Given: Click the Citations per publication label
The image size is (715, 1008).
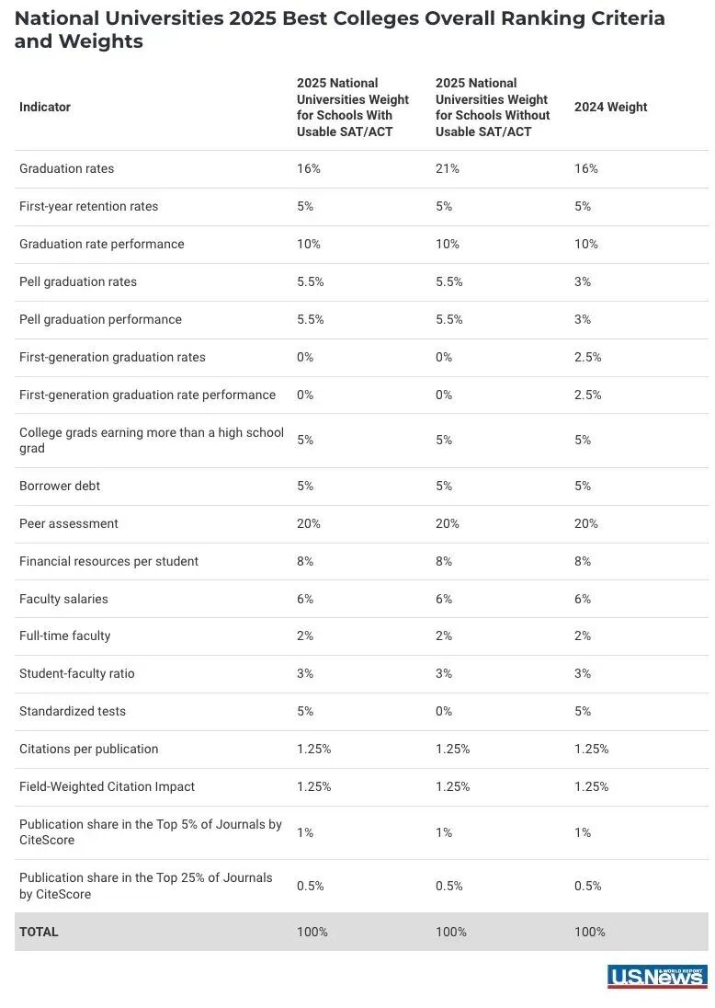Looking at the screenshot, I should 88,749.
